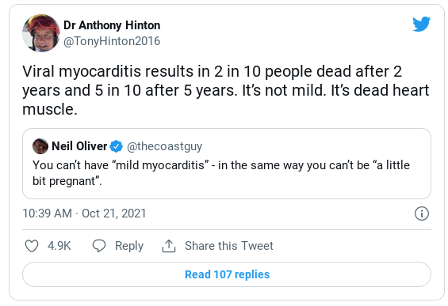Select Share this Tweet
Viewport: 448px width, 306px height.
pos(229,246)
